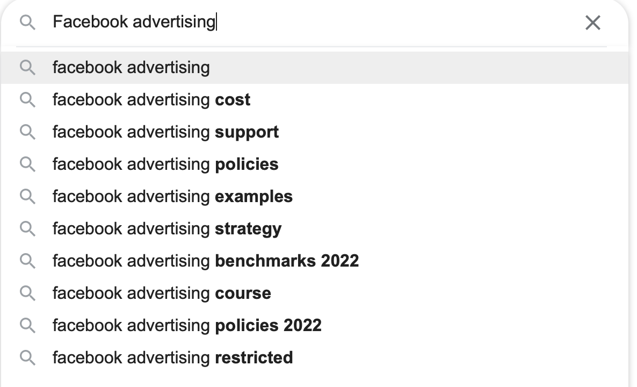Select the "facebook advertising restricted" suggestion
Image resolution: width=637 pixels, height=387 pixels.
coord(172,358)
